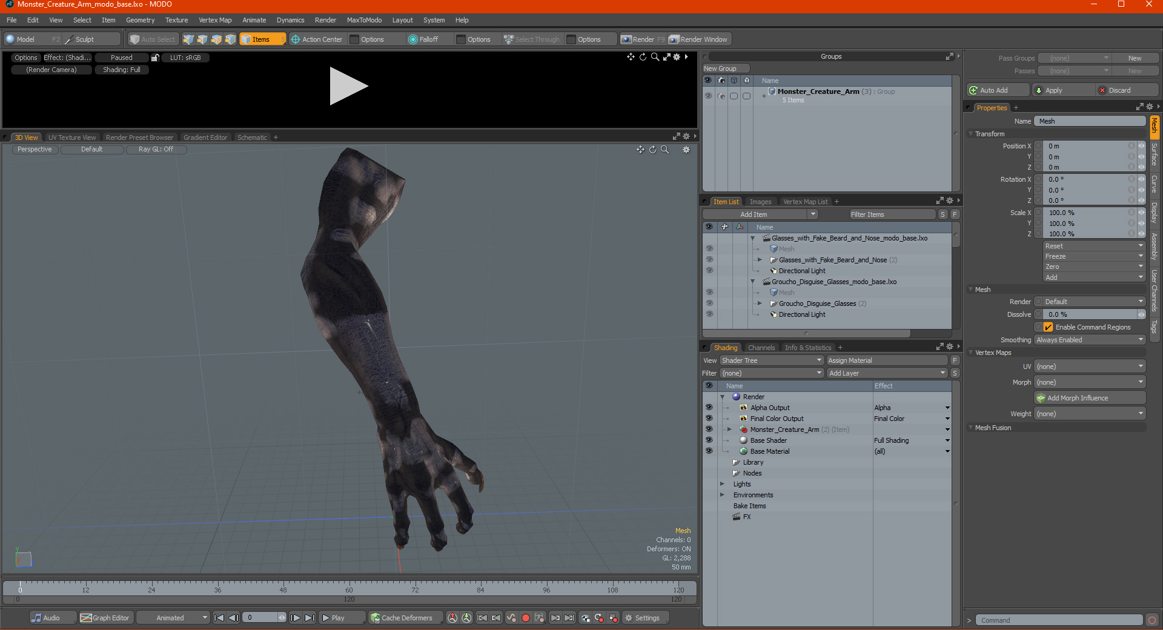Adjust Dissolve percentage slider field
1163x630 pixels.
click(1090, 314)
